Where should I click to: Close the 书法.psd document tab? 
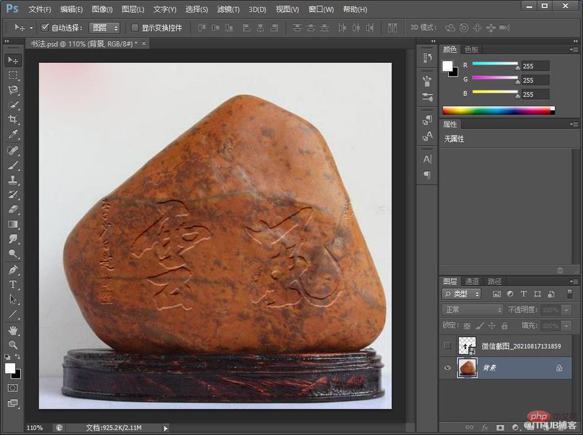point(144,43)
